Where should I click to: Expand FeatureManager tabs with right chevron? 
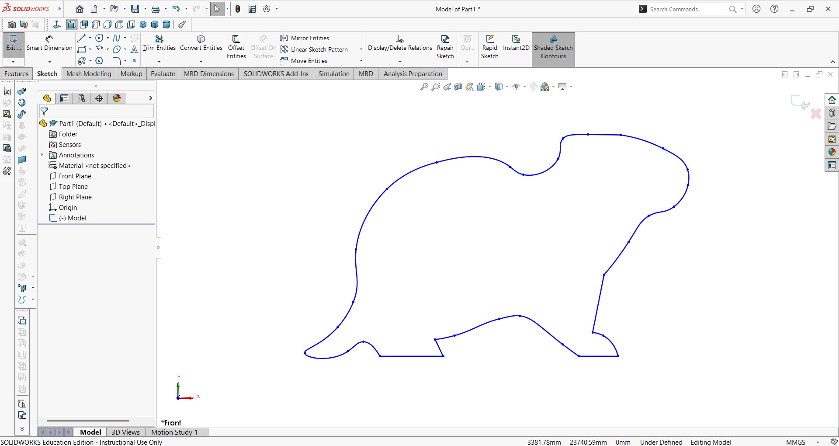tap(150, 98)
